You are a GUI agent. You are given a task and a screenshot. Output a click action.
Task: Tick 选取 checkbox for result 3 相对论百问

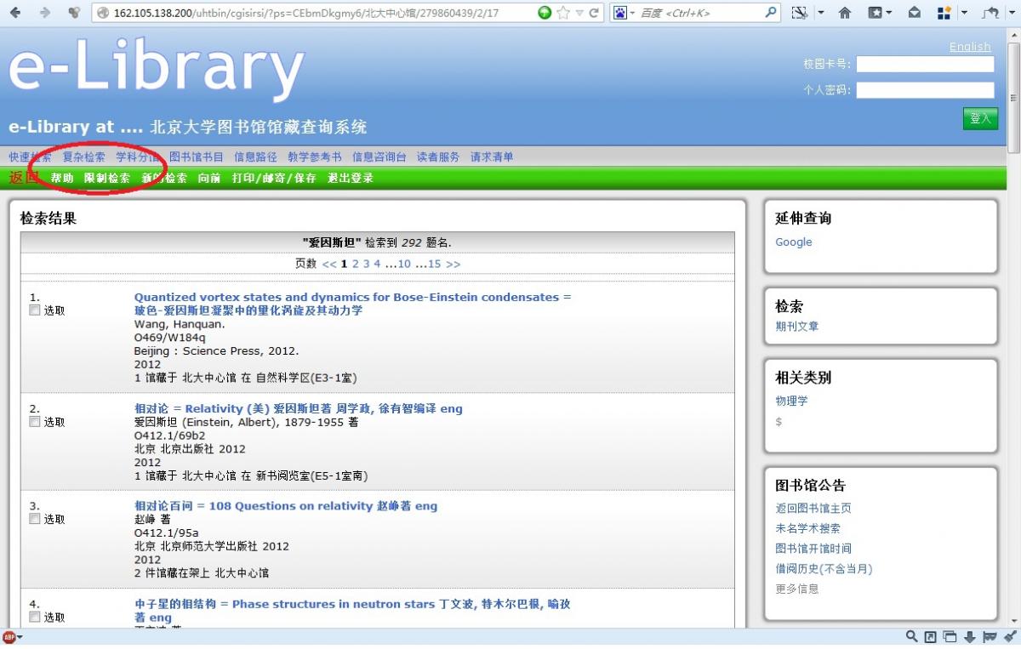[x=35, y=519]
